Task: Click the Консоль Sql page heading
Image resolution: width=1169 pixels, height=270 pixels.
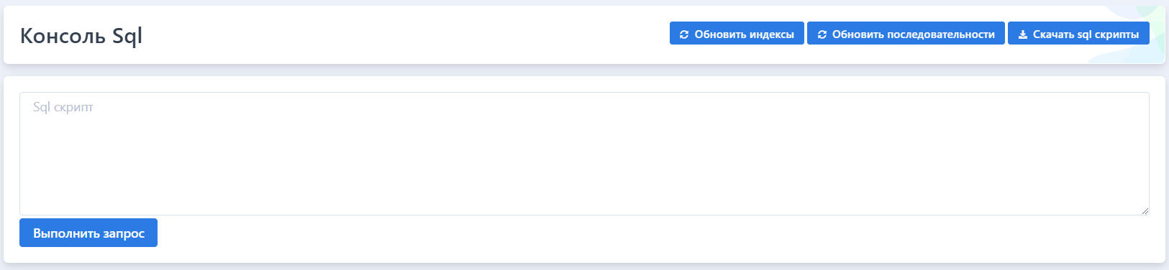Action: 81,36
